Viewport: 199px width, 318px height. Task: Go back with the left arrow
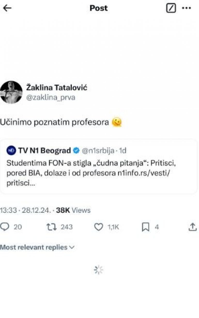pyautogui.click(x=7, y=8)
